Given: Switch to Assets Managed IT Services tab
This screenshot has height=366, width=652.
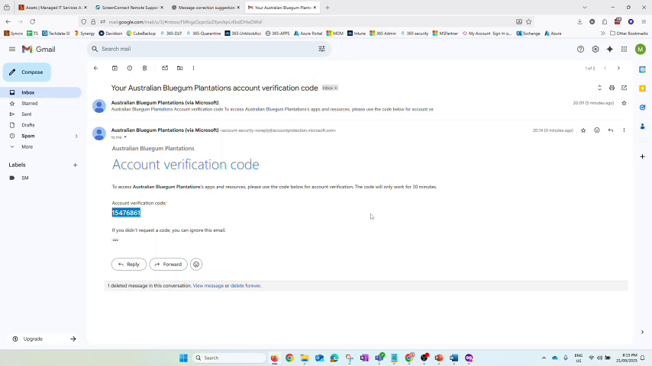Looking at the screenshot, I should tap(53, 8).
